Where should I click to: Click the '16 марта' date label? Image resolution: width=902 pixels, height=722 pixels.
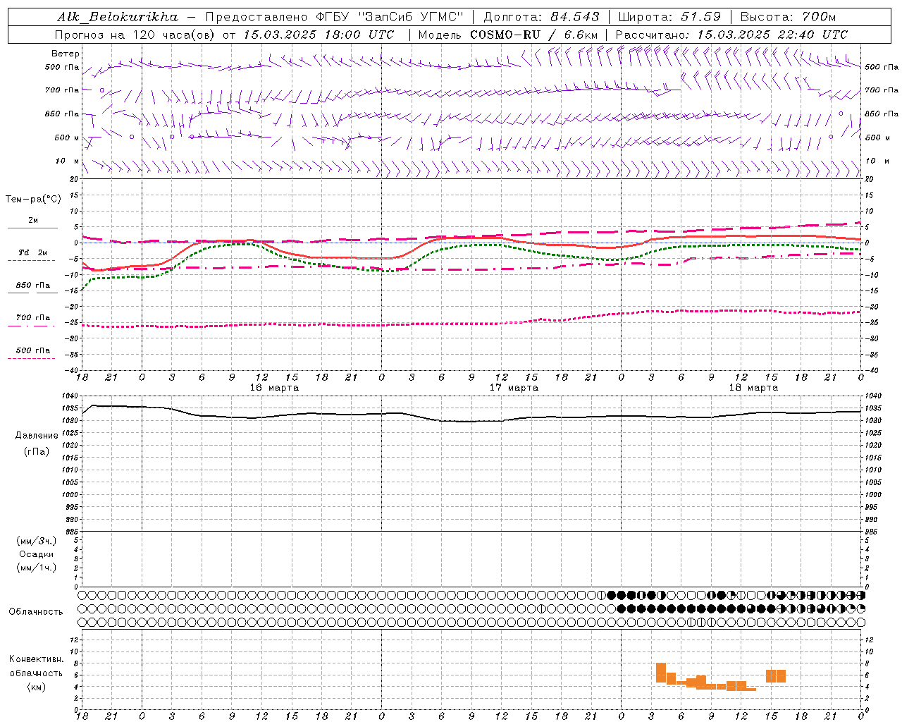point(274,388)
